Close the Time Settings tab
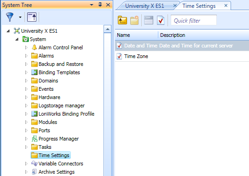 pos(226,6)
